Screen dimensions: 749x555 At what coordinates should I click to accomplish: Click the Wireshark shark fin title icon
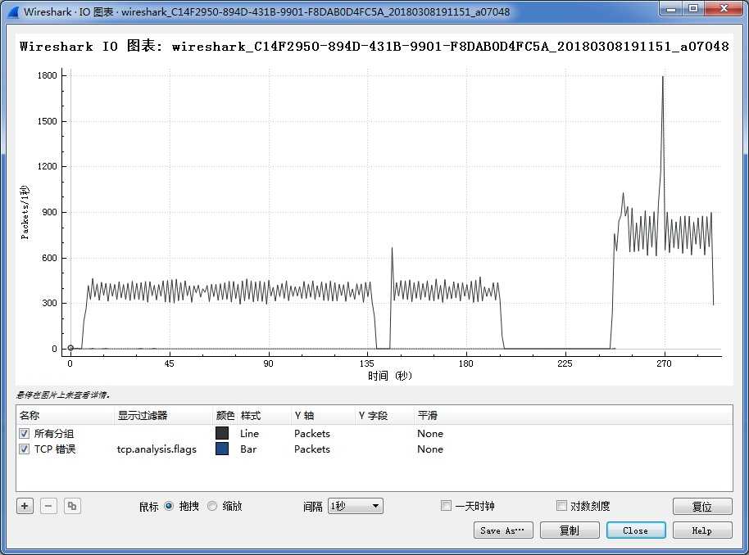[13, 11]
